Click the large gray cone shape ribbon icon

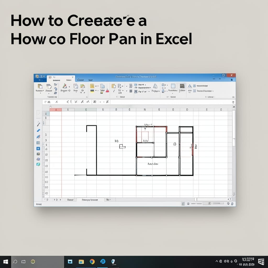(x=155, y=86)
